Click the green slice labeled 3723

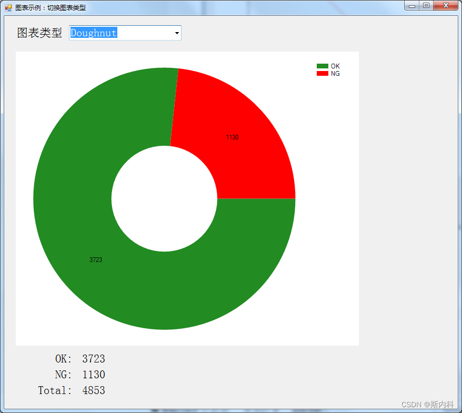tap(96, 259)
